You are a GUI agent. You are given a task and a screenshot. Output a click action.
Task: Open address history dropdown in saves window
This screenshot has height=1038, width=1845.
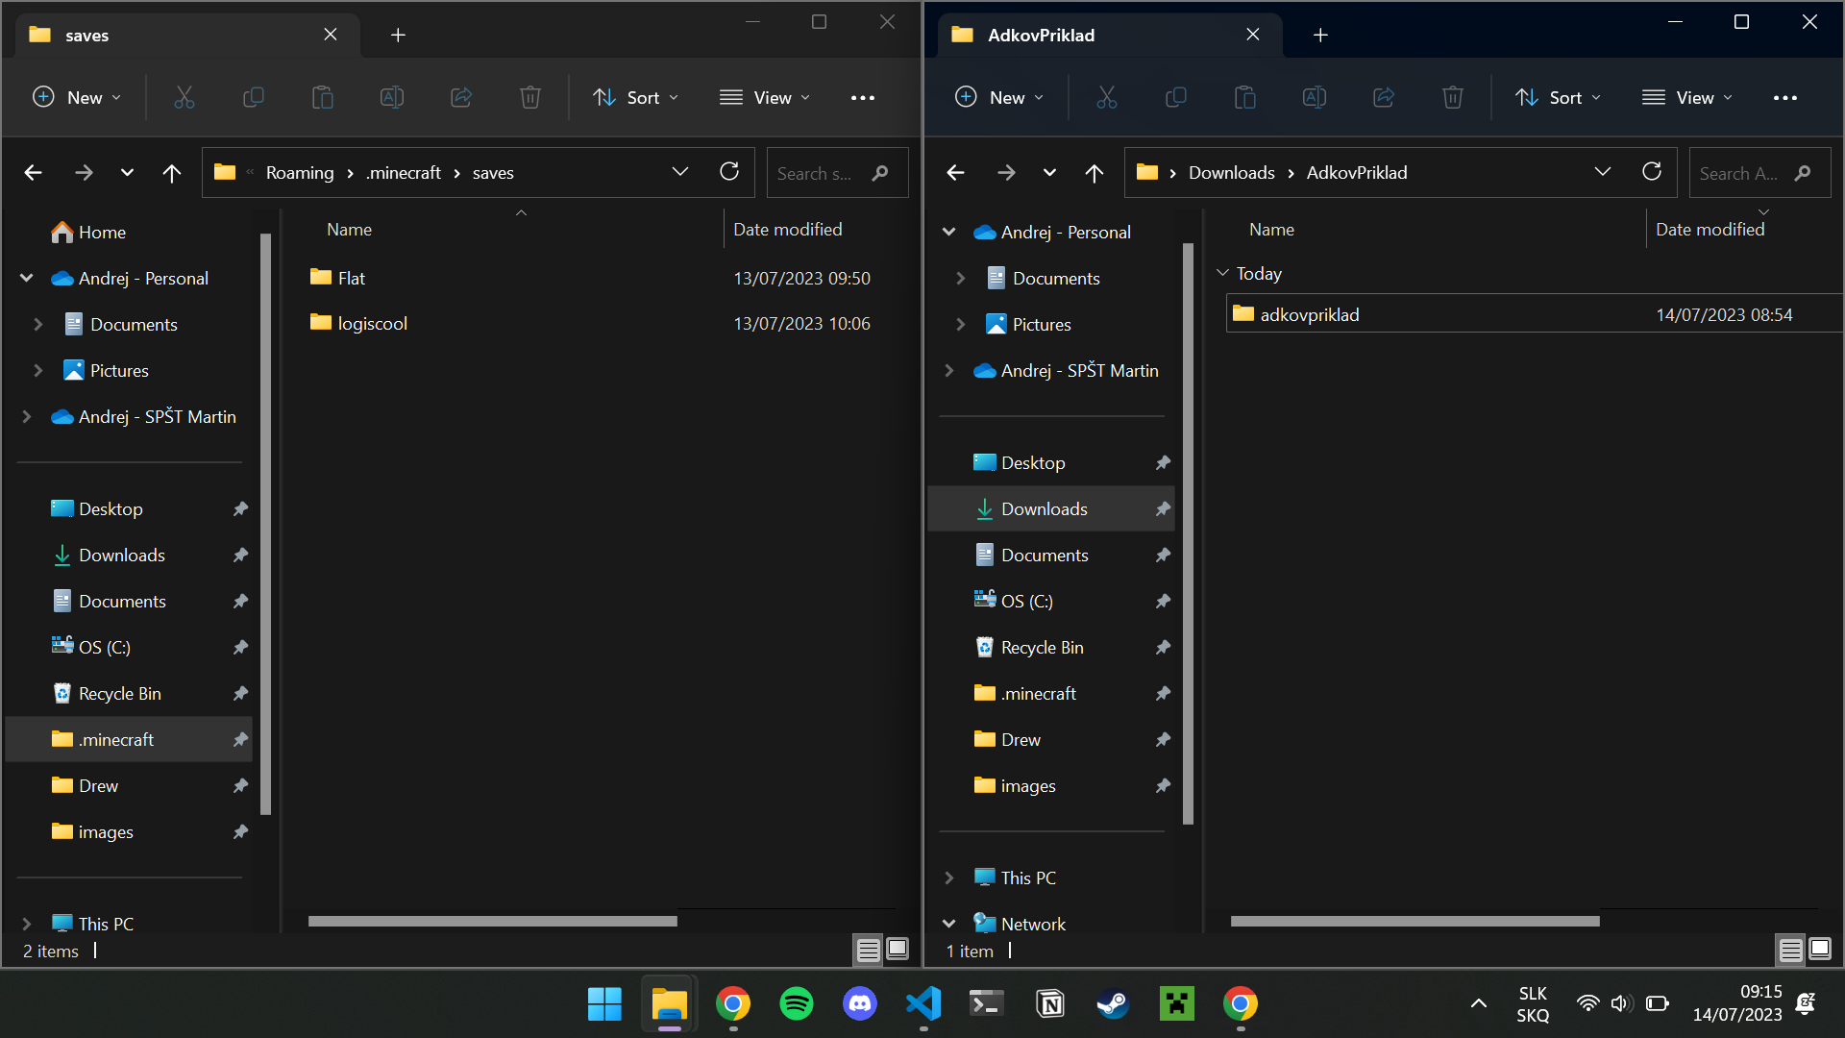coord(680,172)
